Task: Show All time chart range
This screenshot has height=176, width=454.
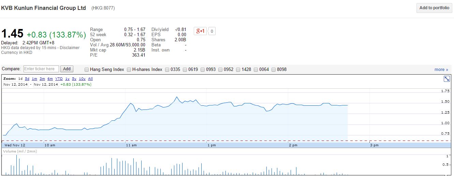Action: pyautogui.click(x=90, y=79)
